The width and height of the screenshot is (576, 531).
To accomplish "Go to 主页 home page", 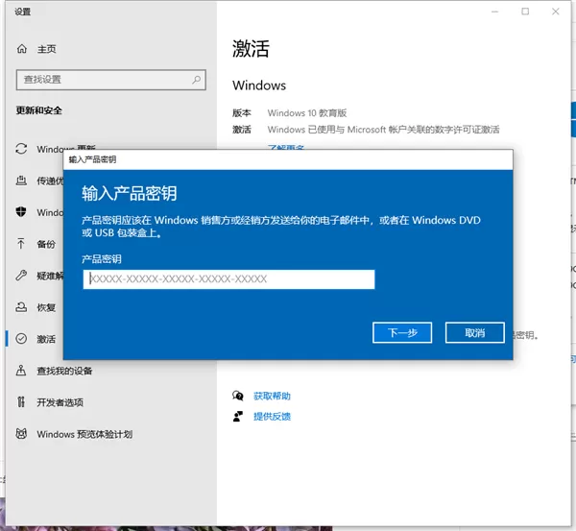I will pyautogui.click(x=47, y=49).
